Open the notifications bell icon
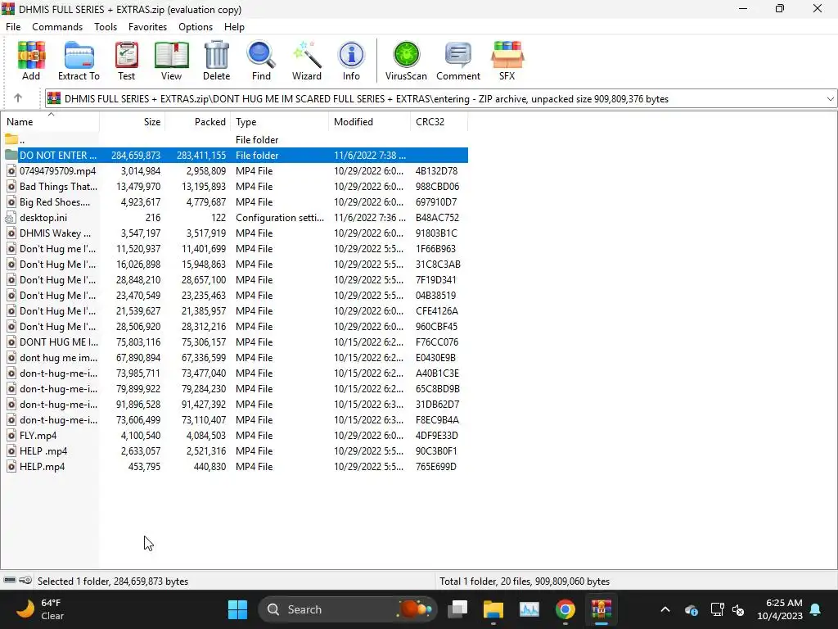This screenshot has height=629, width=838. point(816,609)
